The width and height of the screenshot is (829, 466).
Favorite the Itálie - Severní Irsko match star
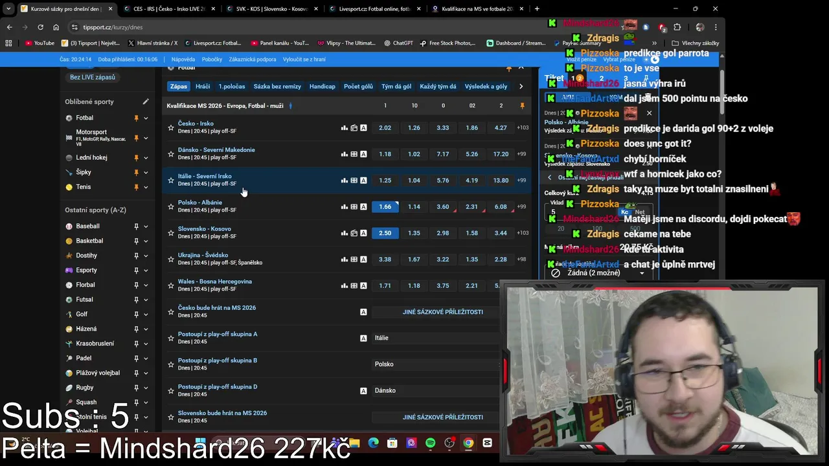[x=171, y=180]
